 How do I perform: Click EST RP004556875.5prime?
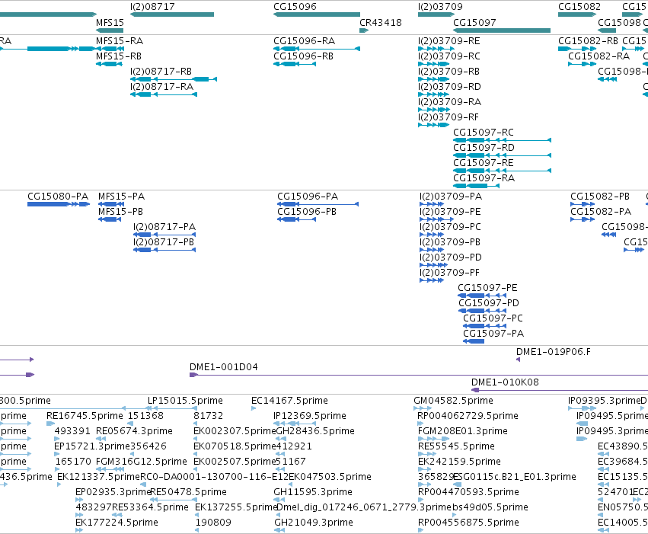click(469, 523)
